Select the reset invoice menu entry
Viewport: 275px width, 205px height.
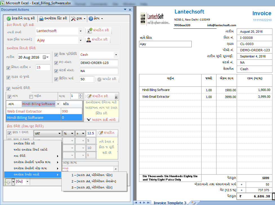click(x=33, y=143)
